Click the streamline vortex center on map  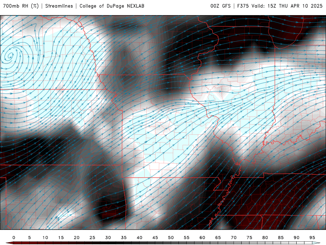point(10,56)
